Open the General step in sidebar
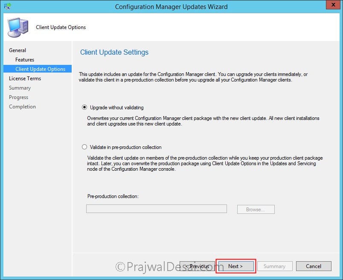Screen dimensions: 343x280 pos(17,50)
